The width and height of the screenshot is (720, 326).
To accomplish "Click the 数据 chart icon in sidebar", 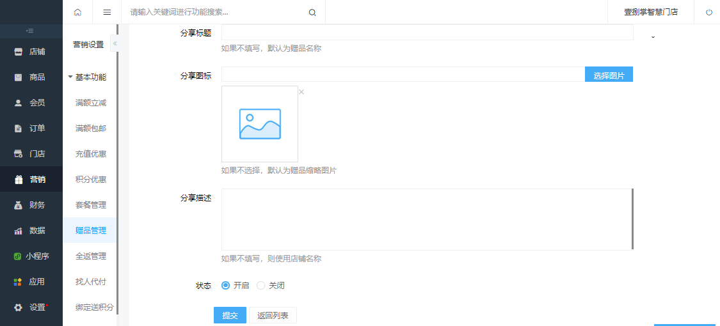I will 19,231.
